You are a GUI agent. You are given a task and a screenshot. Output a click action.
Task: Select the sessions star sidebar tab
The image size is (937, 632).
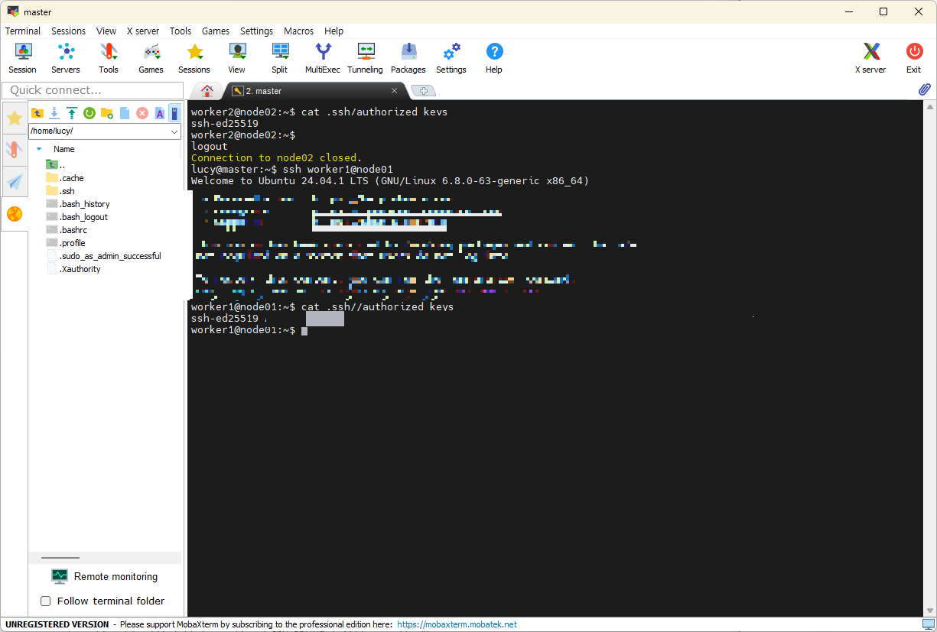15,117
